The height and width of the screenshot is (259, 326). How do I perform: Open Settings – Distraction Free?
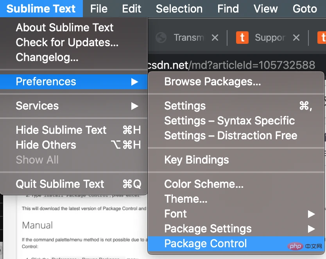coord(236,135)
